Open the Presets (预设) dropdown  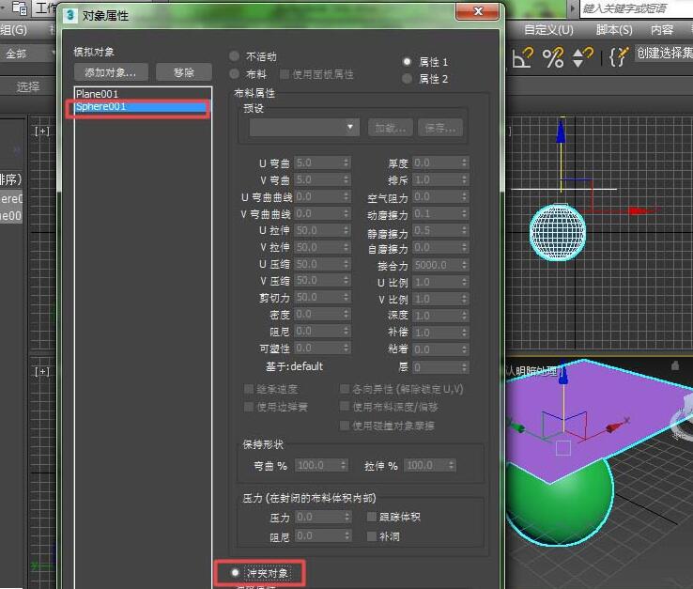pos(304,128)
